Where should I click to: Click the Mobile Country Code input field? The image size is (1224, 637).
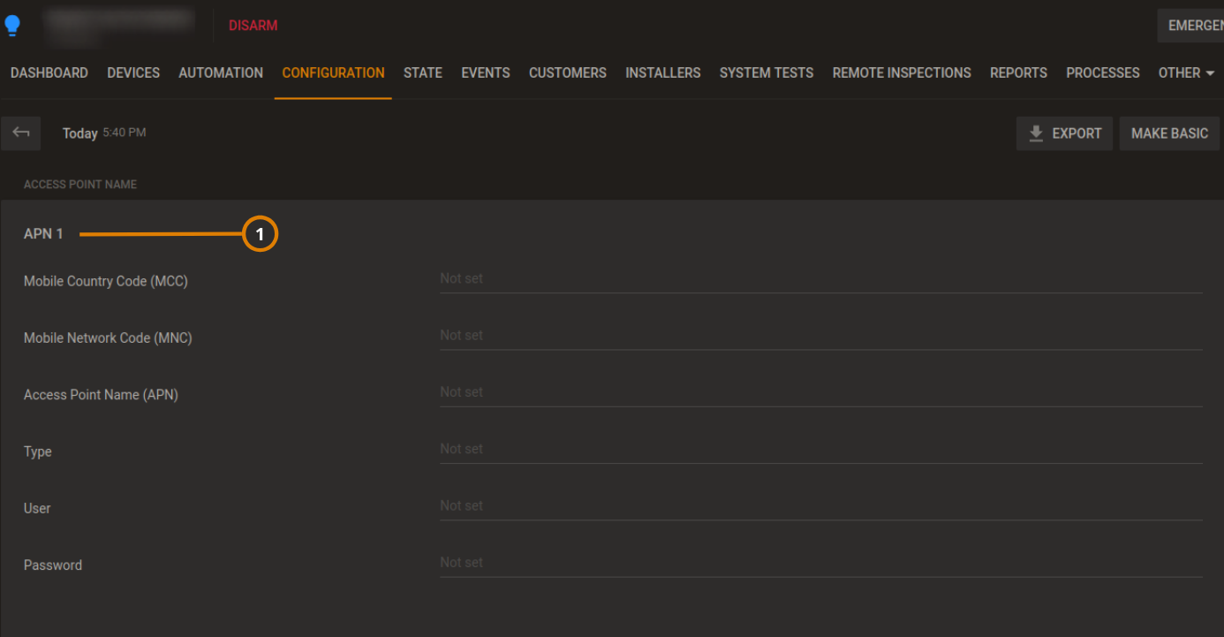[820, 277]
